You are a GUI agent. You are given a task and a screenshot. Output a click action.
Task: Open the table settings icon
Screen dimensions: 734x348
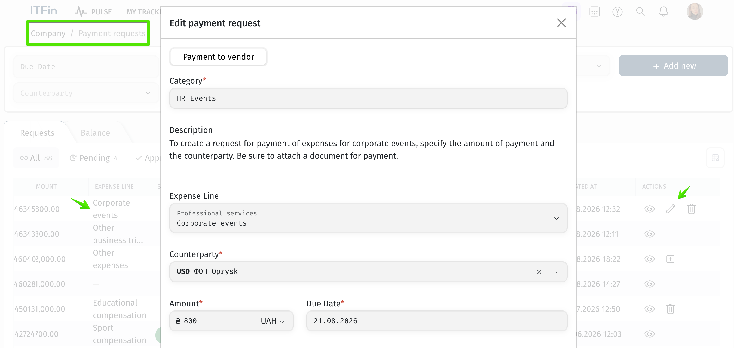(x=715, y=158)
